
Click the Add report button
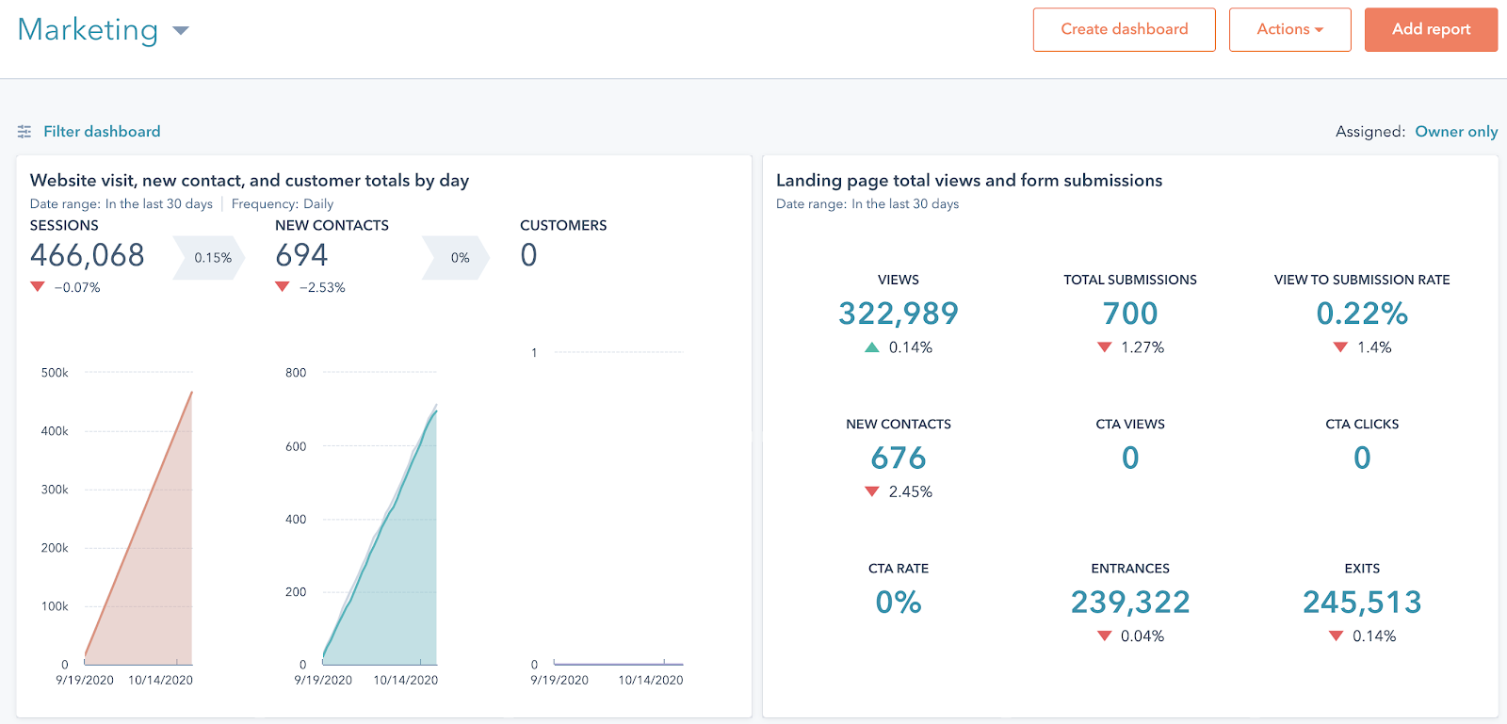click(1431, 29)
